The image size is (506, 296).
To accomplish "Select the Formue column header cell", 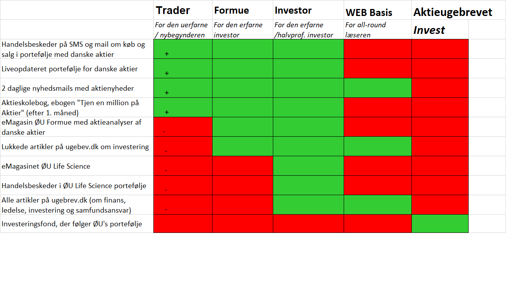I will [x=231, y=11].
